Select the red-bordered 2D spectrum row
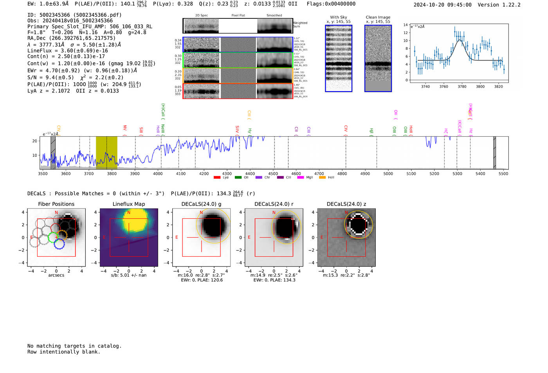The image size is (548, 373). [x=238, y=91]
